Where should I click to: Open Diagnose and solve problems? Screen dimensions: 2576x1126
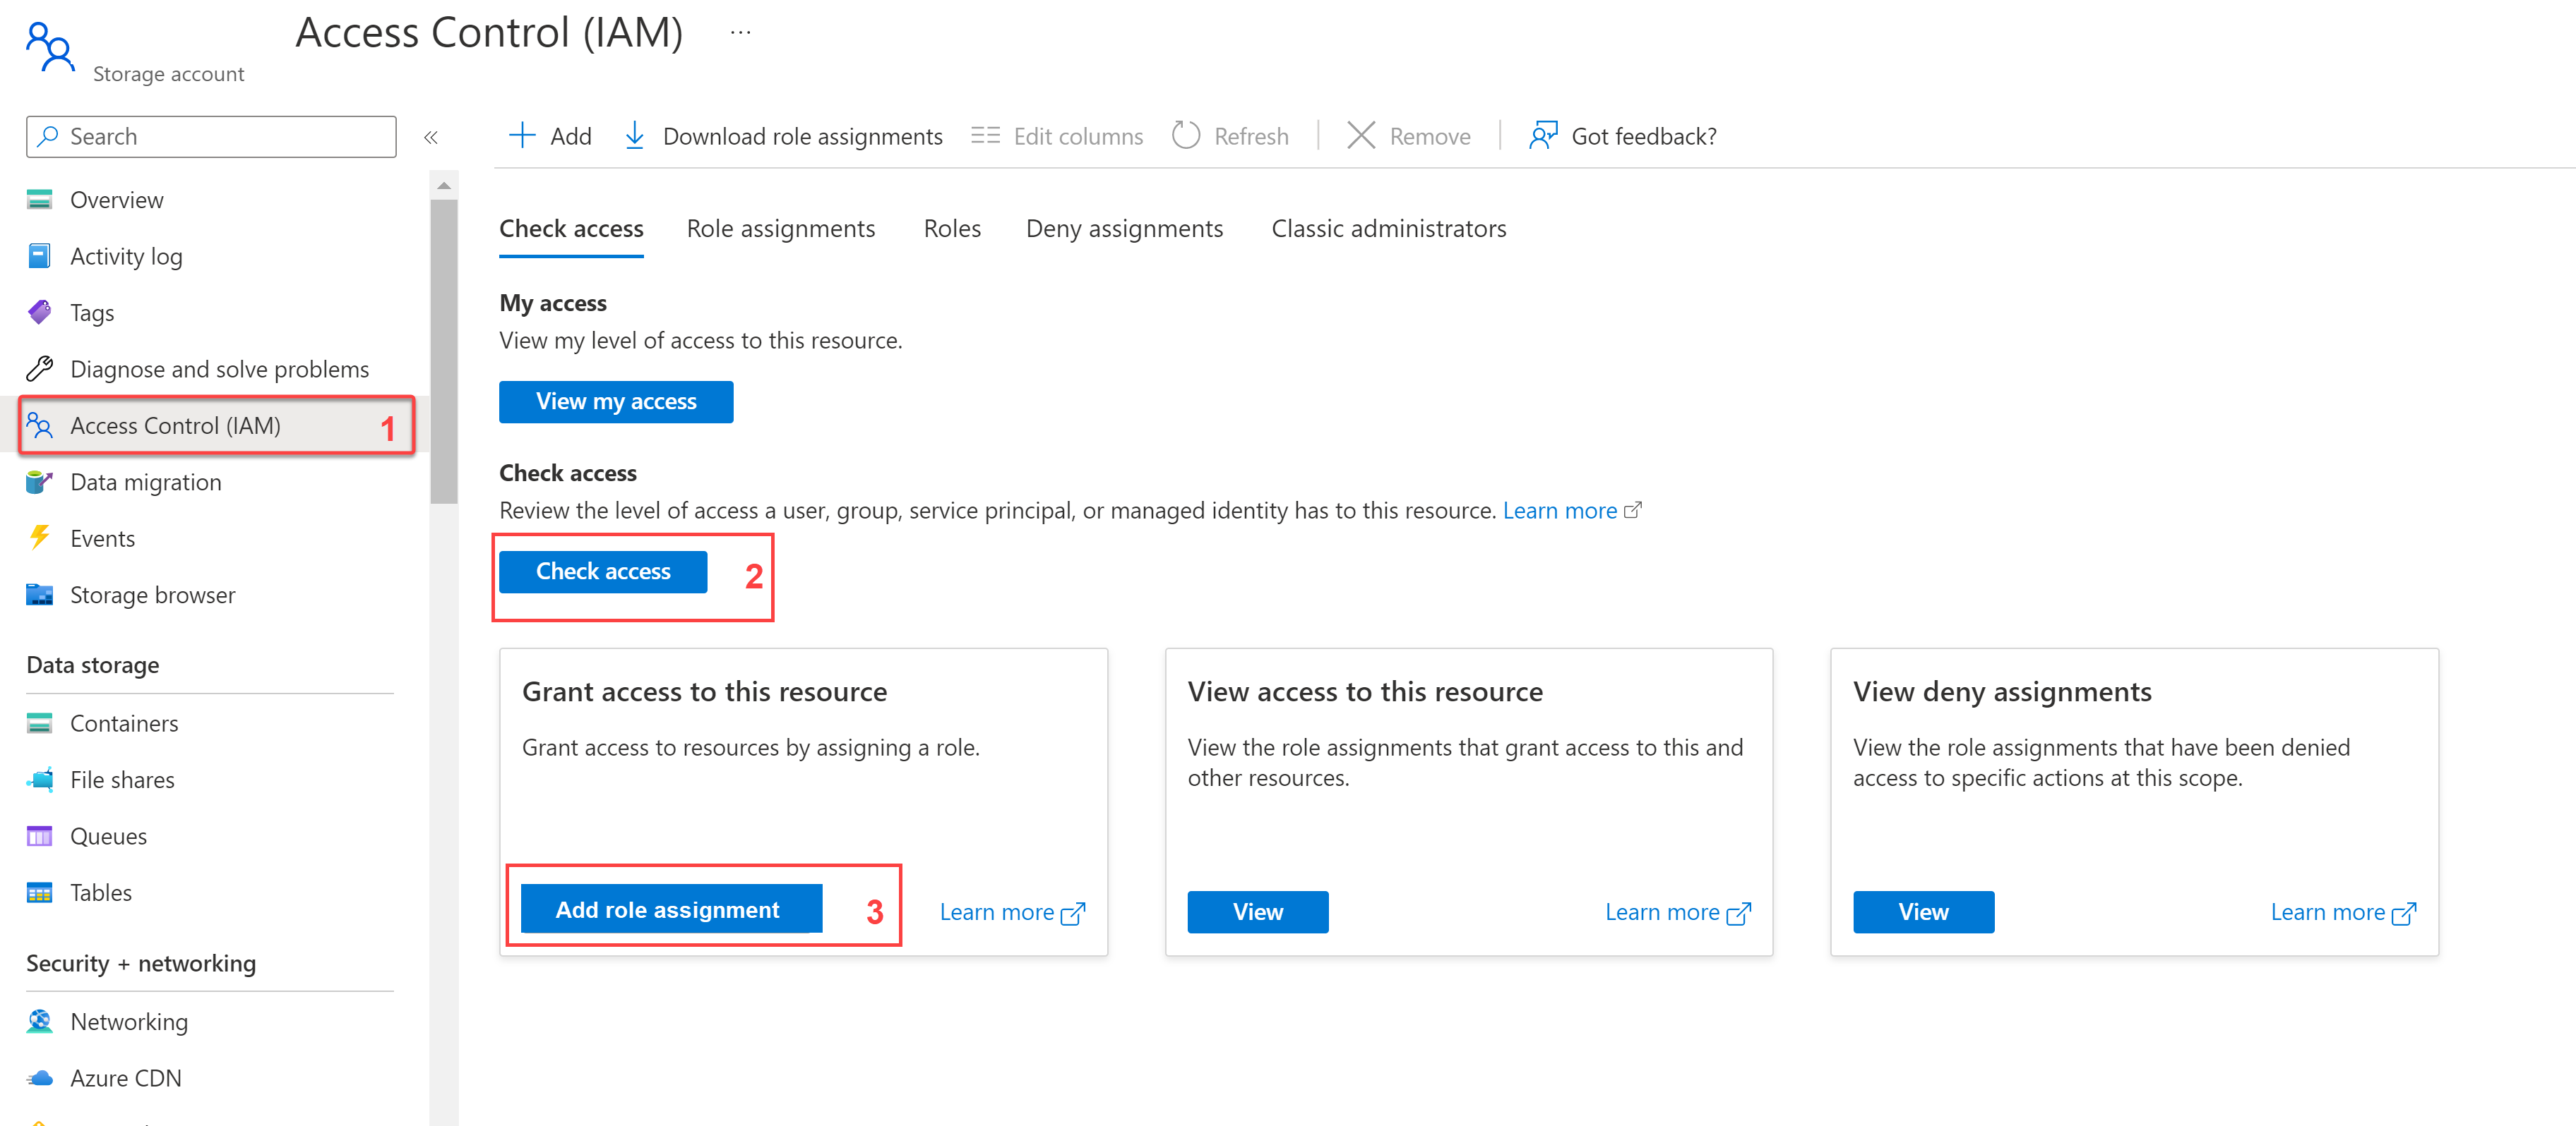click(219, 370)
